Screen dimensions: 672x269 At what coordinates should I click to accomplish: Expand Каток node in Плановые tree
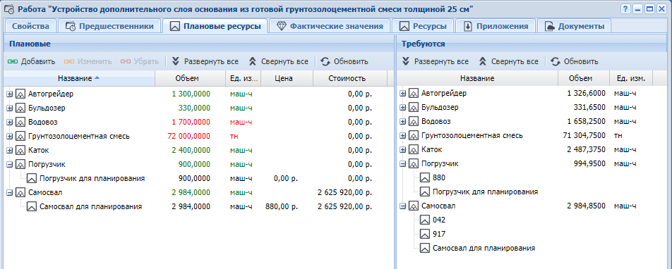pyautogui.click(x=10, y=150)
